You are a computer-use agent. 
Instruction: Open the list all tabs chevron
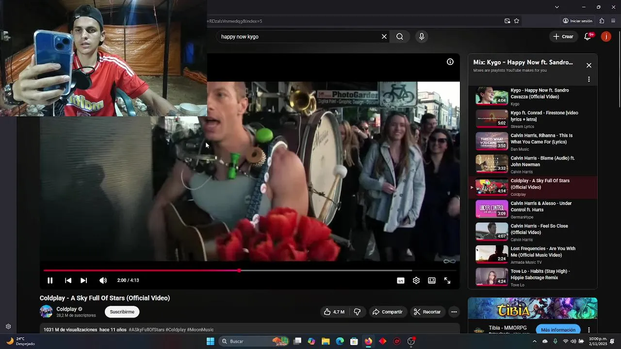coord(557,7)
